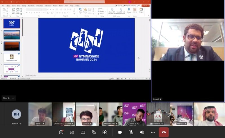Start Slide Show from status bar icon
The image size is (225, 138).
[129, 79]
